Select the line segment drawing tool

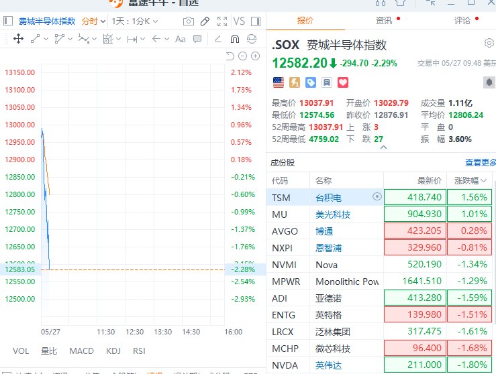(x=35, y=39)
